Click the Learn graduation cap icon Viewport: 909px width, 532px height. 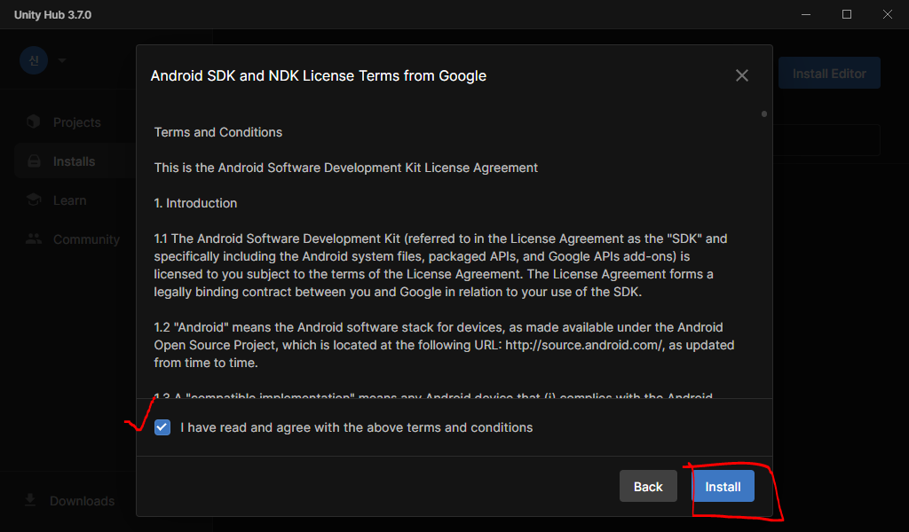click(x=34, y=200)
